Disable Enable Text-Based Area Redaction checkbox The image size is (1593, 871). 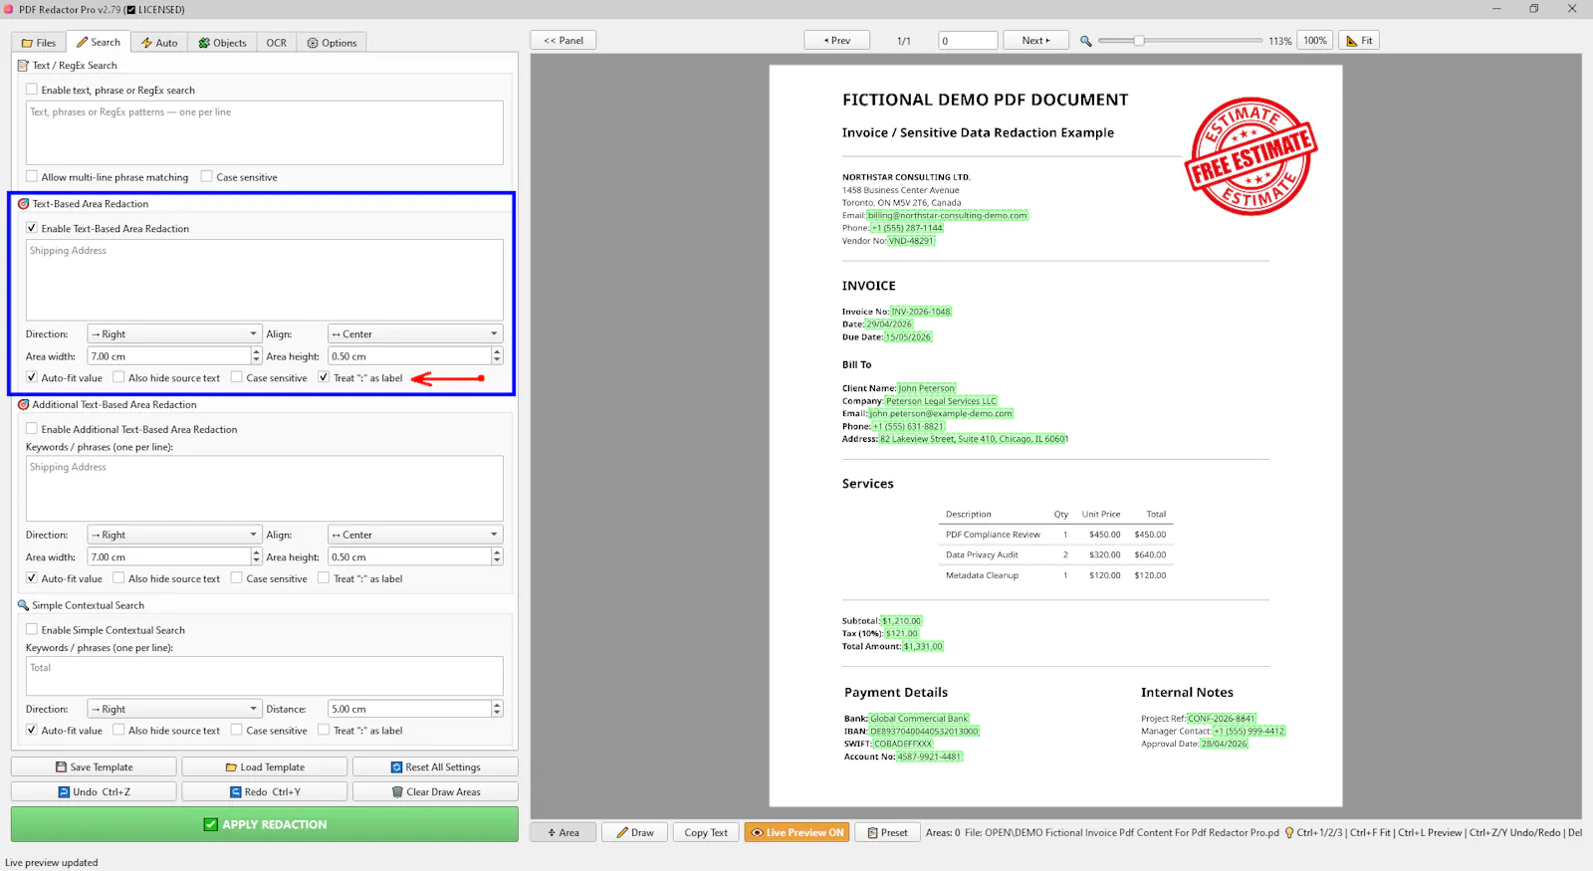[x=32, y=228]
